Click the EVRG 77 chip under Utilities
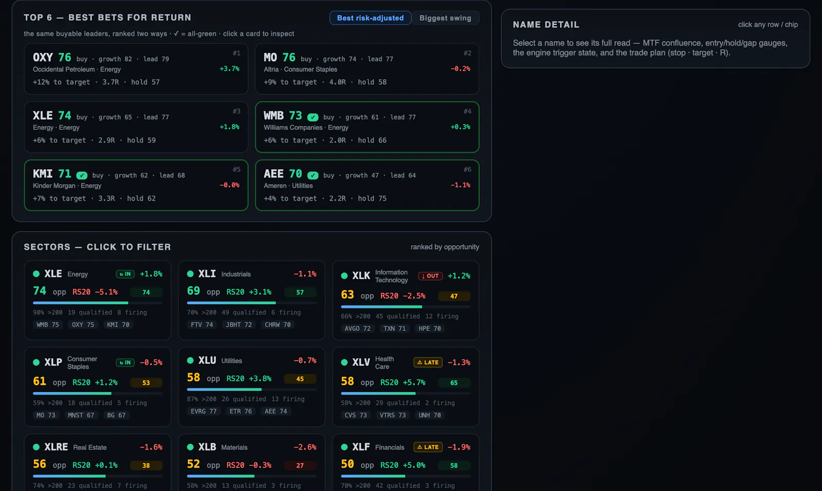The image size is (822, 491). tap(203, 411)
